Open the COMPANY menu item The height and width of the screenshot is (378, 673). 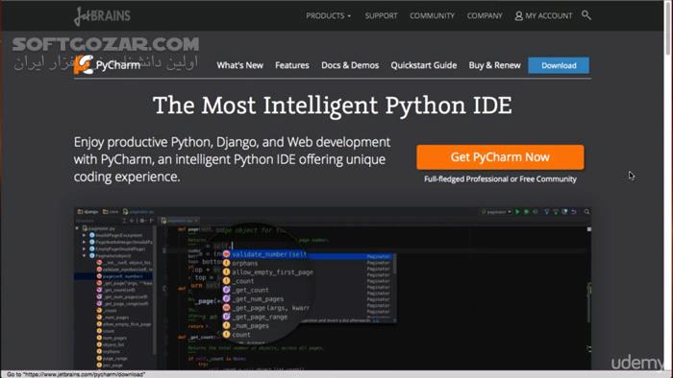coord(485,16)
